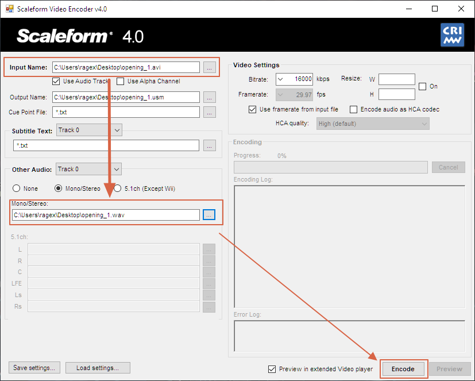Click the Input Name text field
This screenshot has width=475, height=381.
click(x=126, y=67)
